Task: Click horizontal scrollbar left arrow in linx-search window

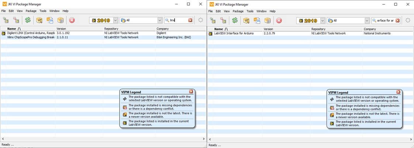Action: pos(3,139)
